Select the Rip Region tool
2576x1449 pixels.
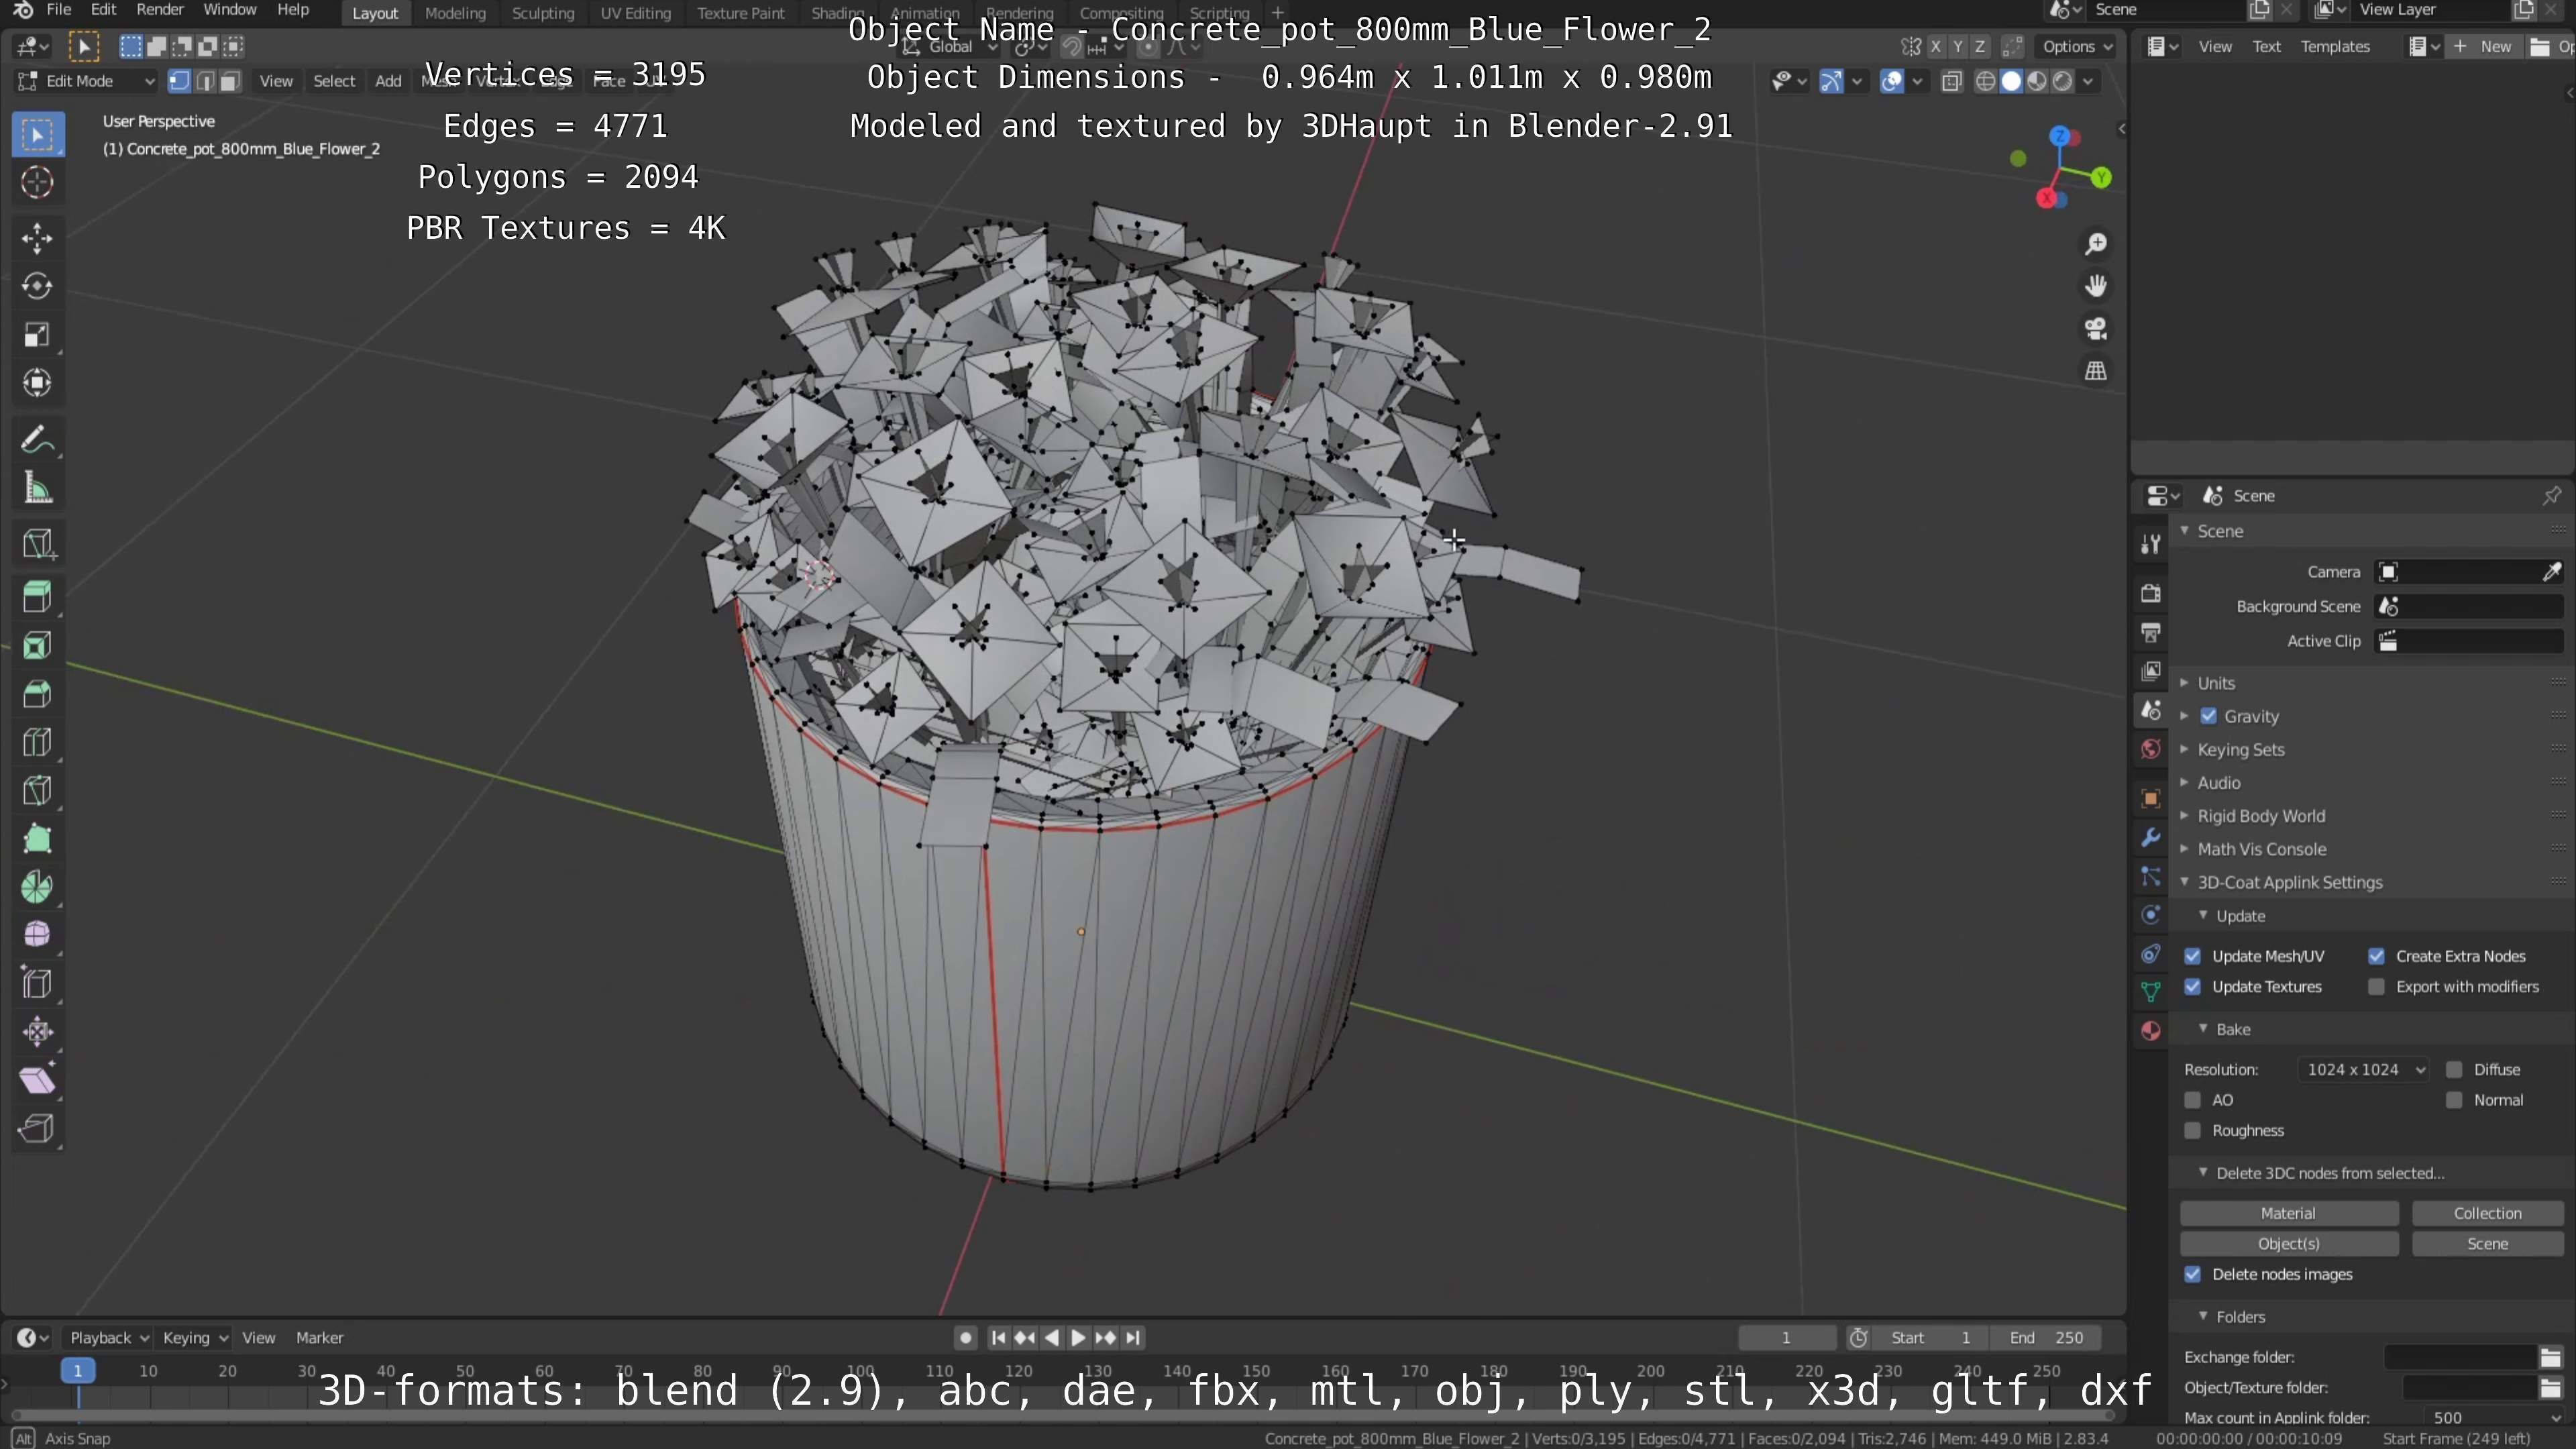coord(37,1129)
